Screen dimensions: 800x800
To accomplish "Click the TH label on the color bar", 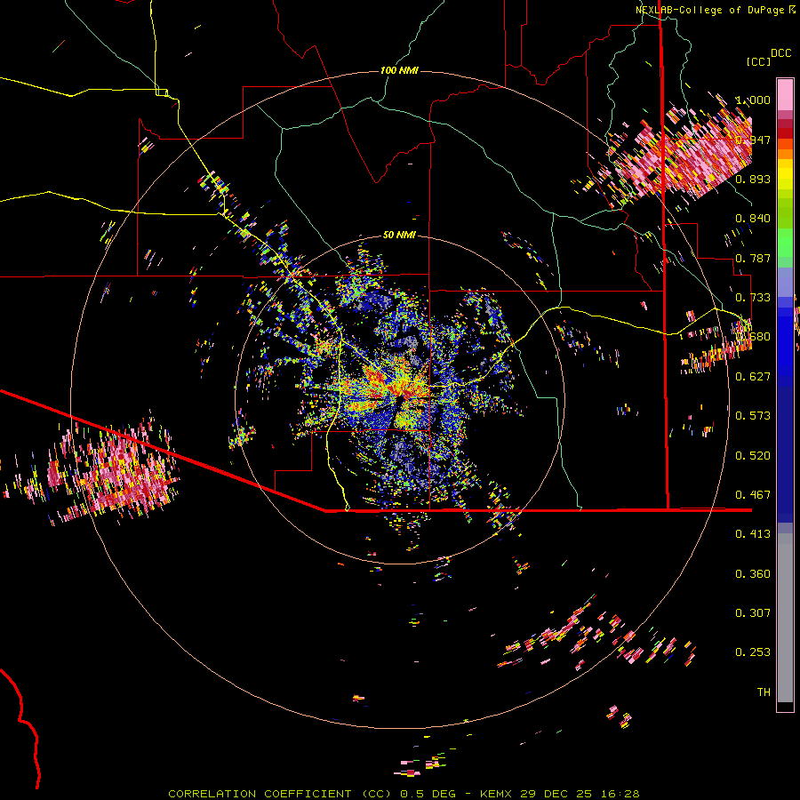I will [764, 692].
